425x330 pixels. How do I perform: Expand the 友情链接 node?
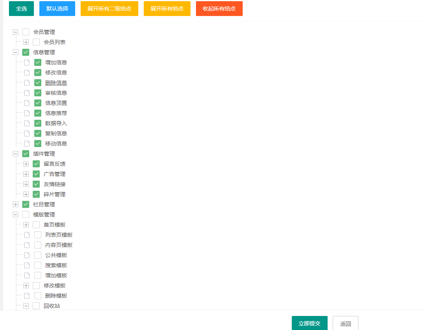(x=26, y=184)
